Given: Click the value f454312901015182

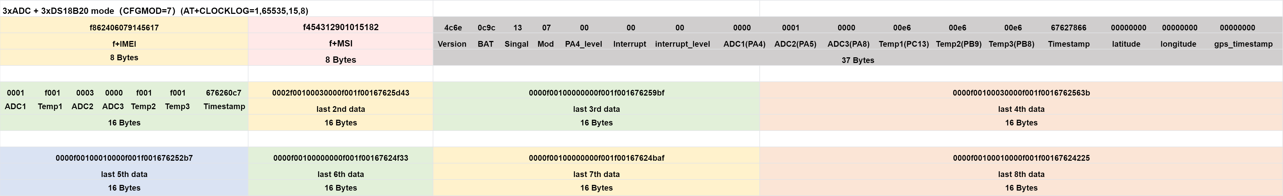Looking at the screenshot, I should click(341, 27).
